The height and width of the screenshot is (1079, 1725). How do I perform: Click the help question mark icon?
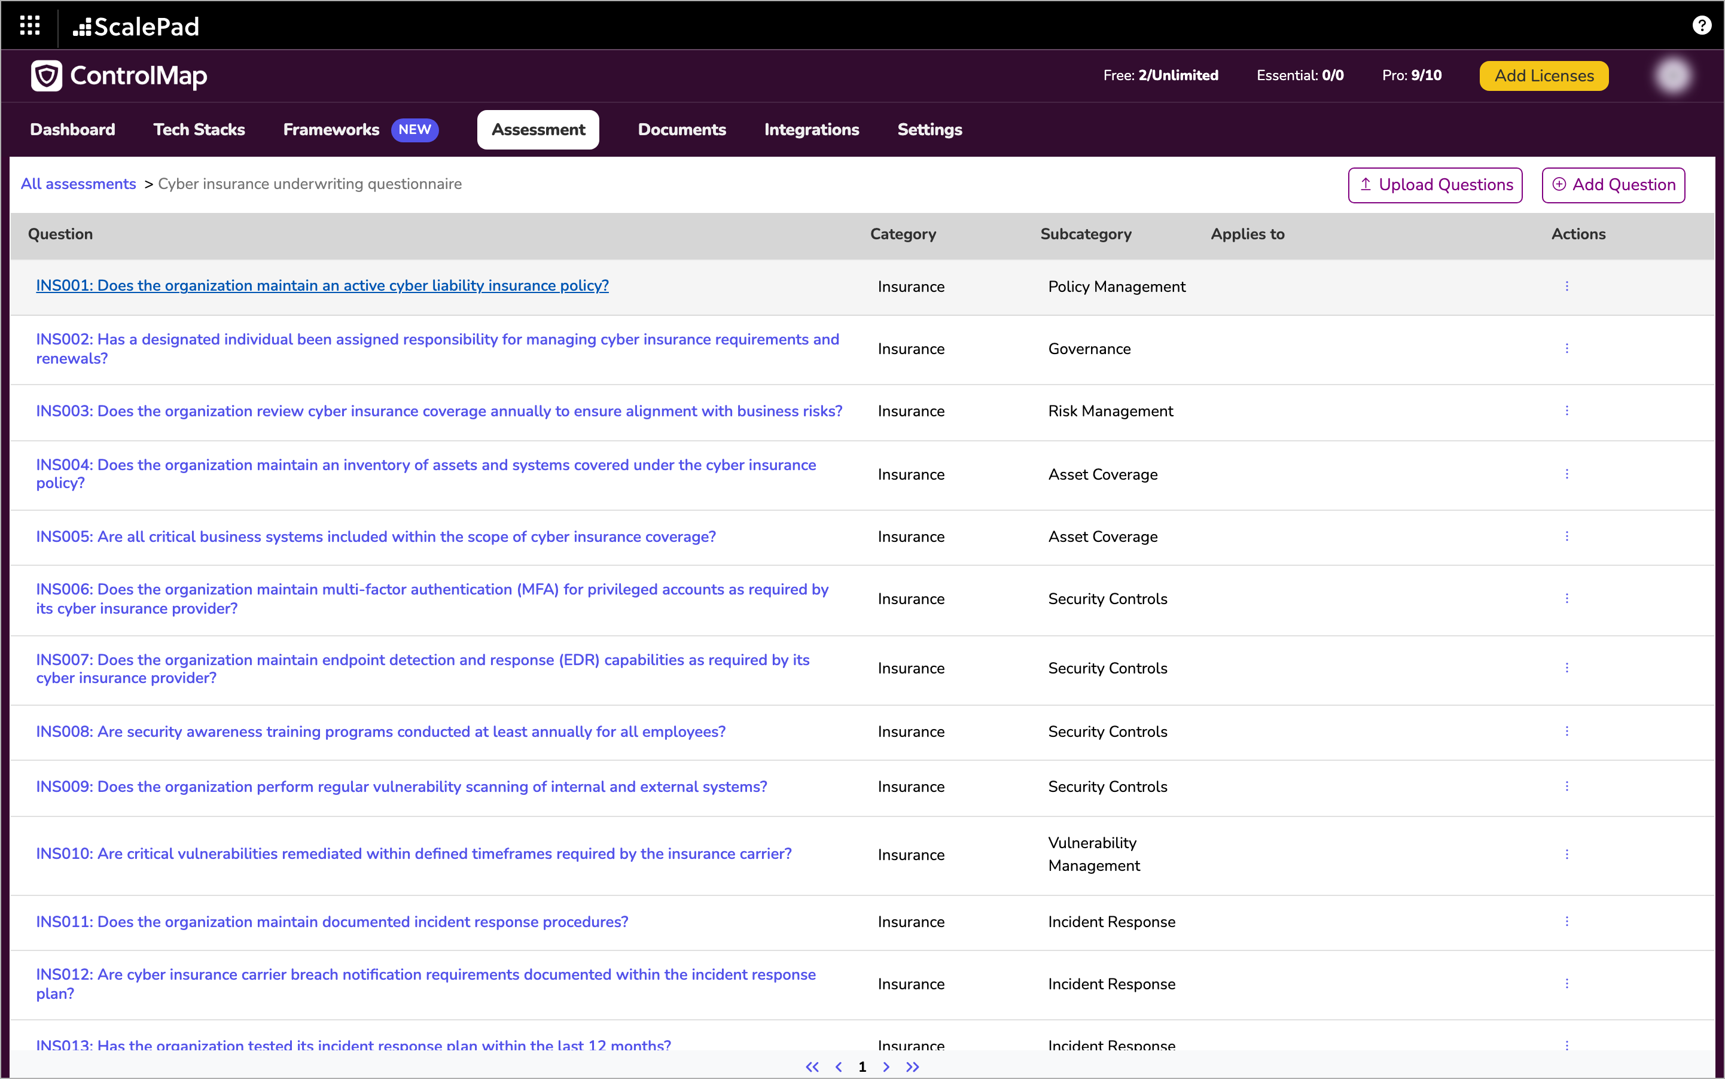tap(1702, 26)
